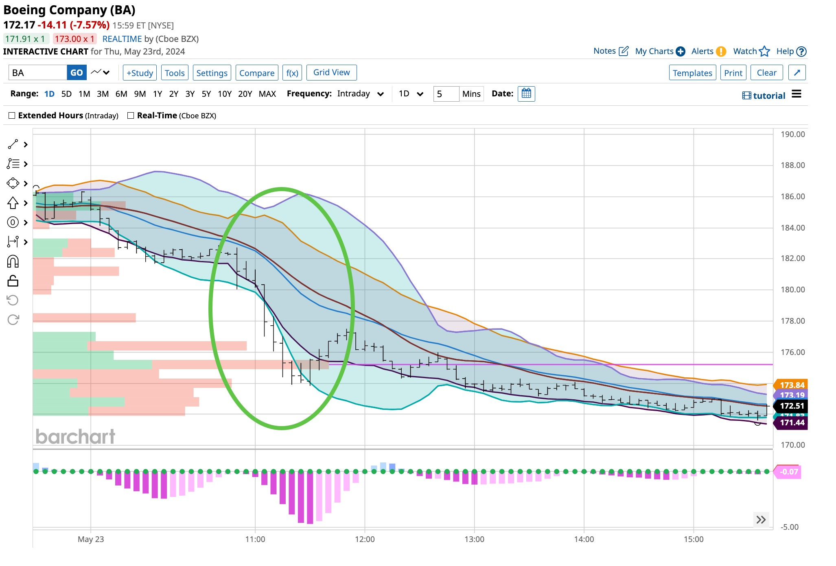This screenshot has height=566, width=836.
Task: Expand the arrow marker tool submenu
Action: (x=26, y=203)
